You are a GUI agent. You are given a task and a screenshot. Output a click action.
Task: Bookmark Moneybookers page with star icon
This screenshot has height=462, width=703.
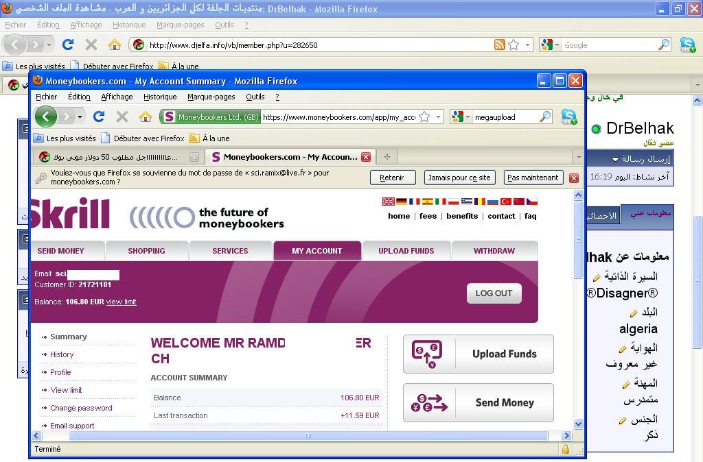[424, 117]
